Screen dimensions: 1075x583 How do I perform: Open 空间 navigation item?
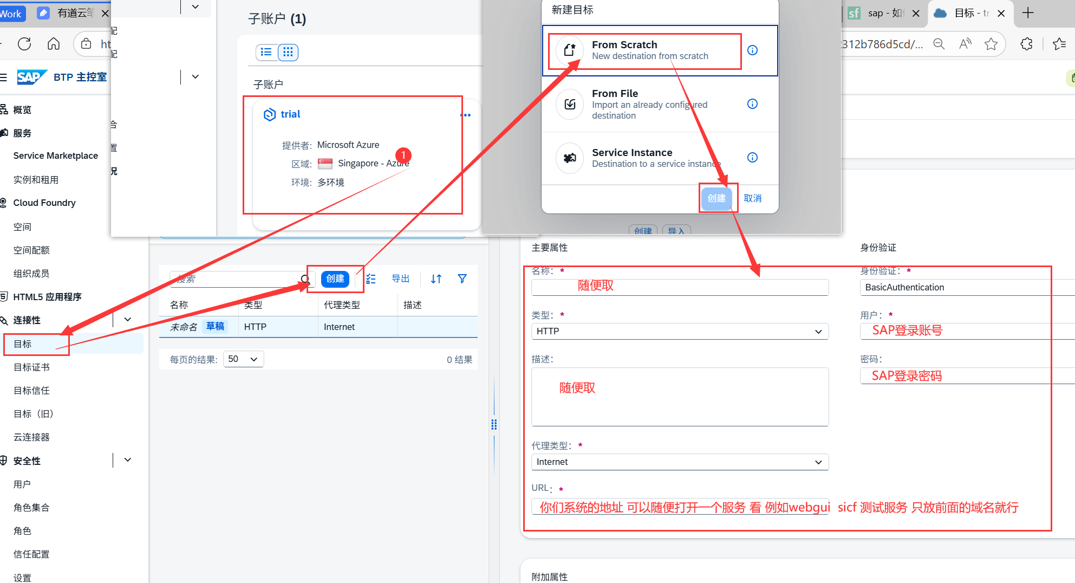point(22,227)
